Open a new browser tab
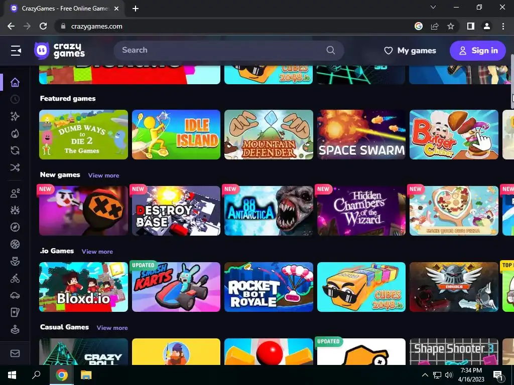This screenshot has width=514, height=385. click(136, 9)
